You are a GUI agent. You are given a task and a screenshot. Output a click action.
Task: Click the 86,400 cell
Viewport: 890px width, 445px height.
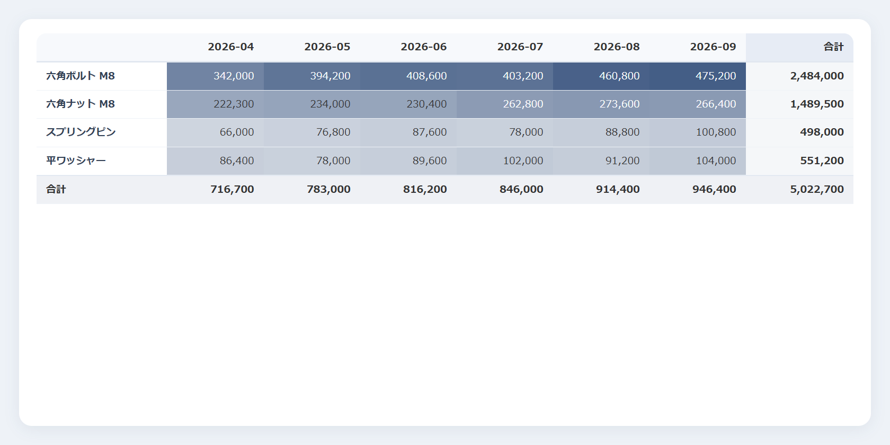click(215, 161)
